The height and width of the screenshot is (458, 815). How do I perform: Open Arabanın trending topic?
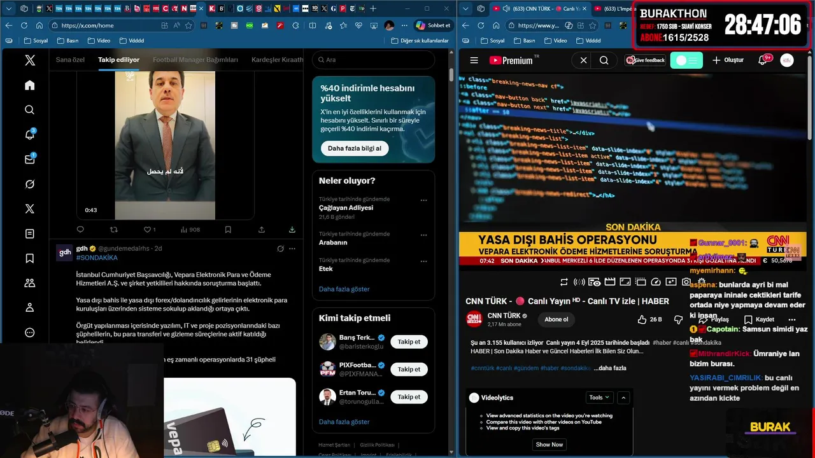tap(333, 242)
